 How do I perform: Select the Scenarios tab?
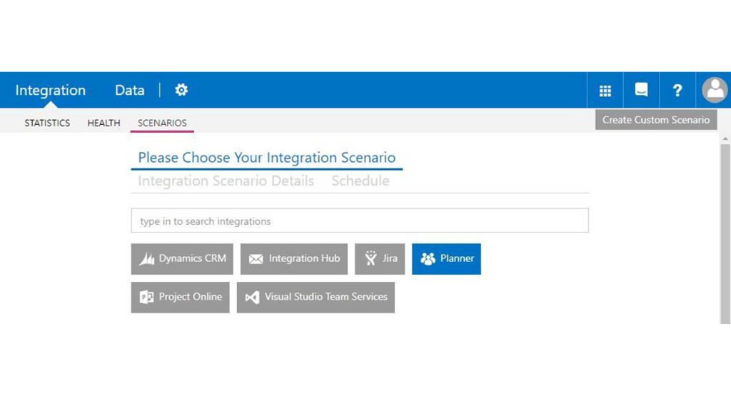[161, 123]
